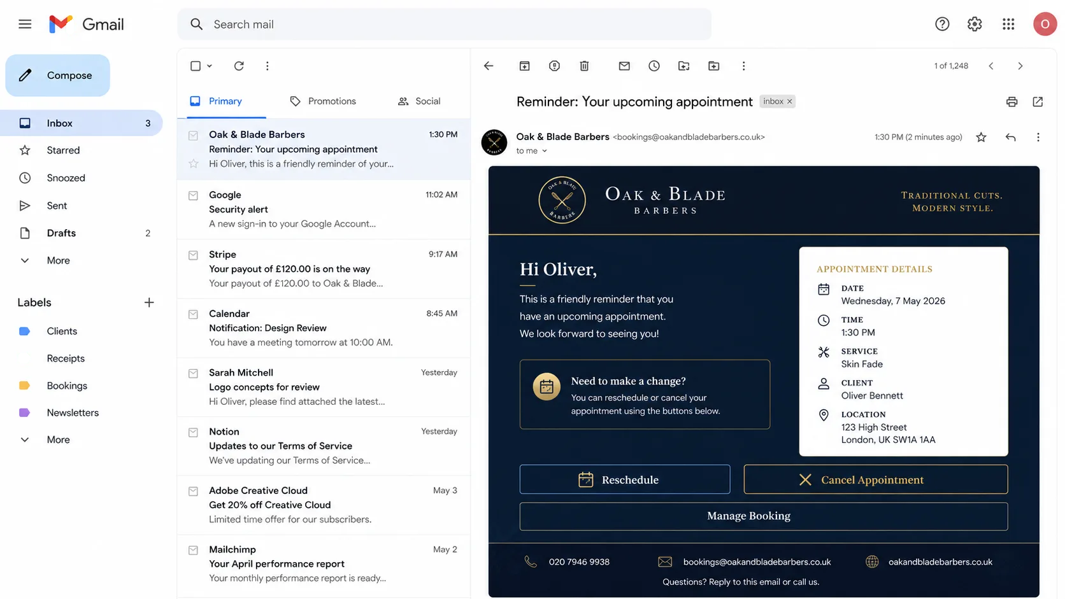
Task: Go back to inbox arrow
Action: (489, 66)
